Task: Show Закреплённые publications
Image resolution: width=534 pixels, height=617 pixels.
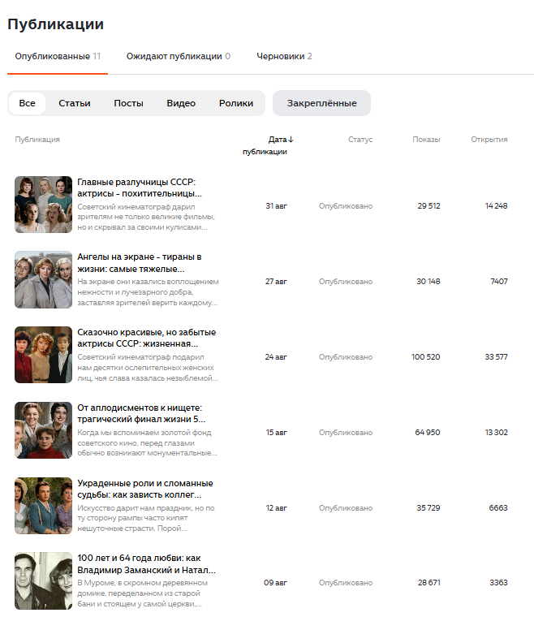Action: [x=321, y=103]
